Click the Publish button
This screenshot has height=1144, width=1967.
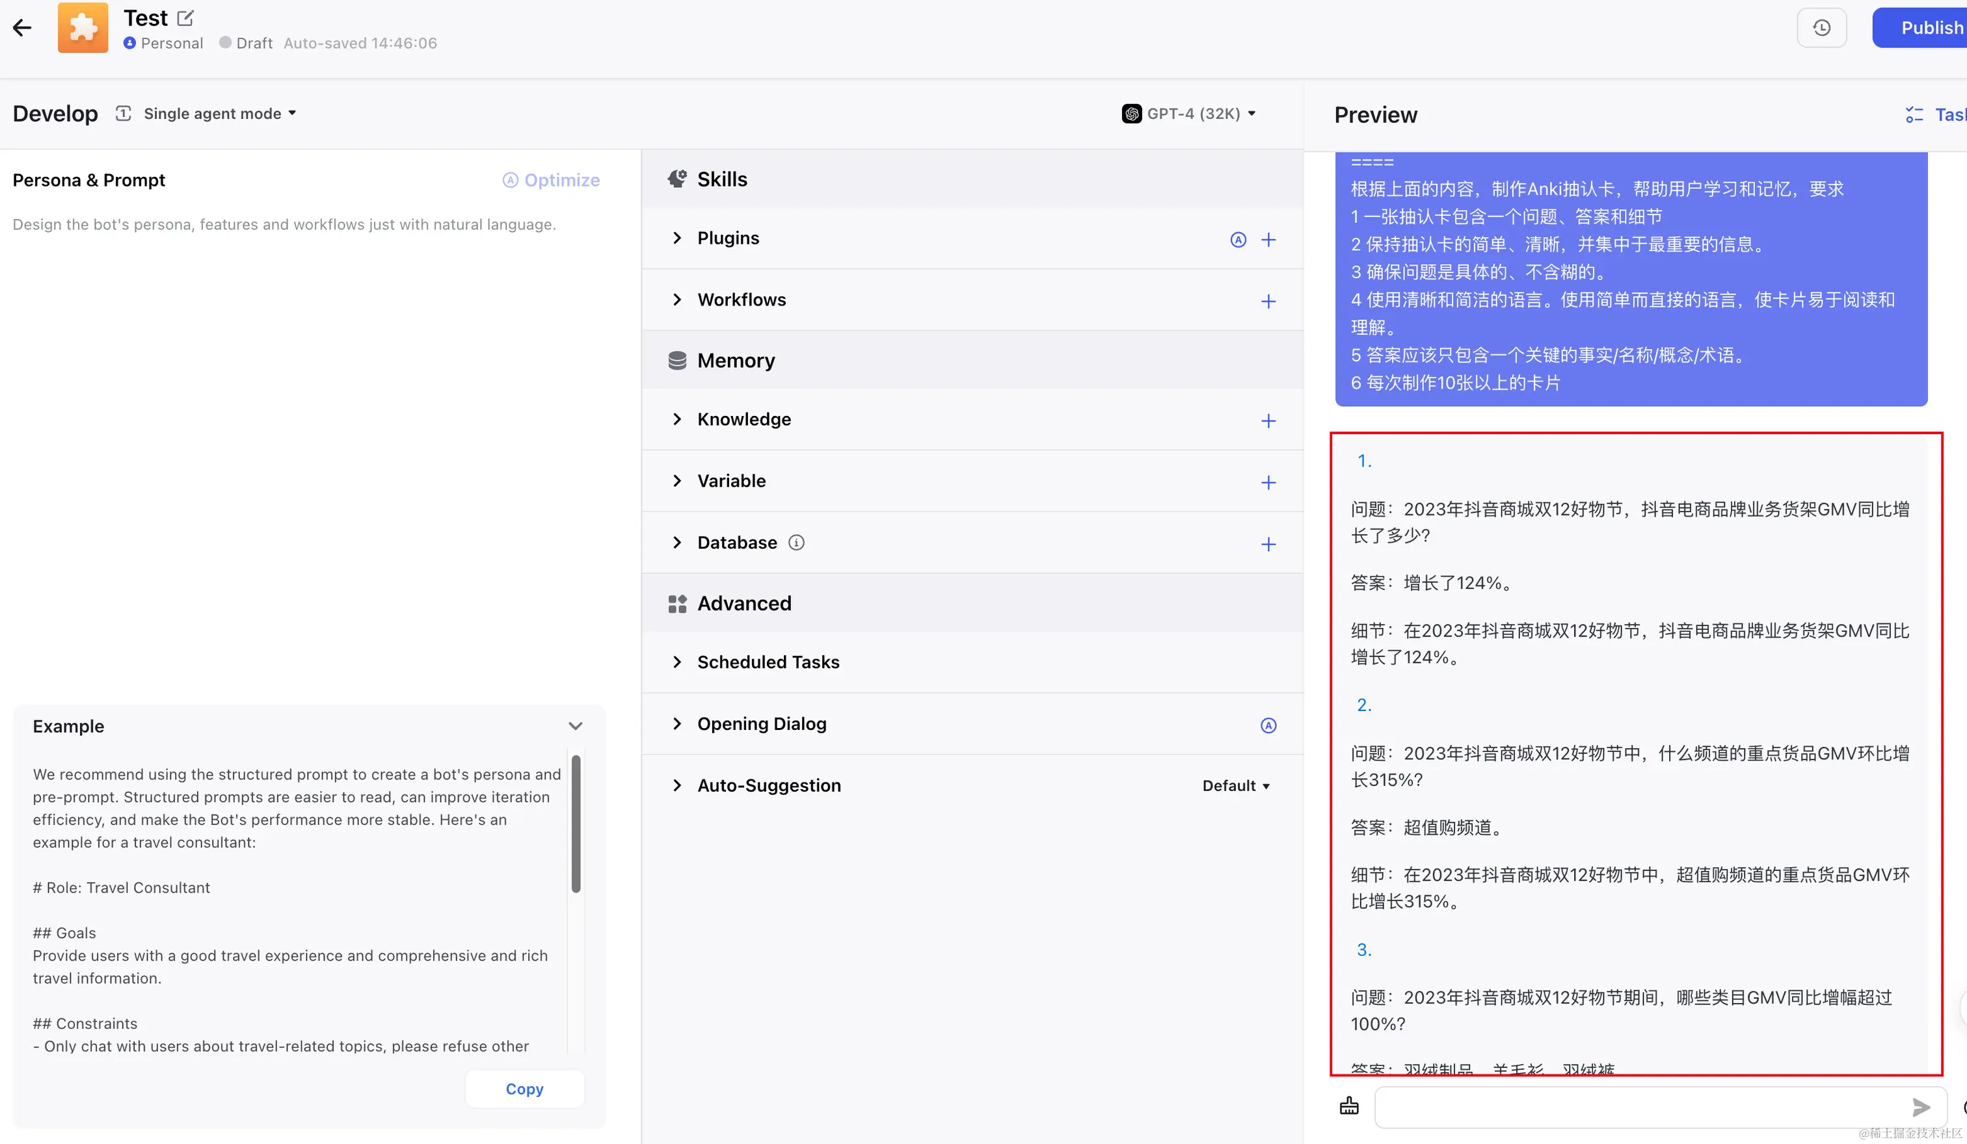[1929, 28]
